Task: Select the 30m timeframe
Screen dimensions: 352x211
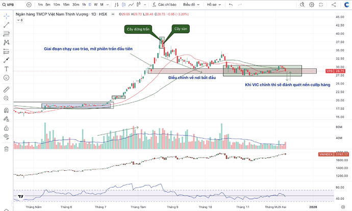Action: [x=76, y=5]
